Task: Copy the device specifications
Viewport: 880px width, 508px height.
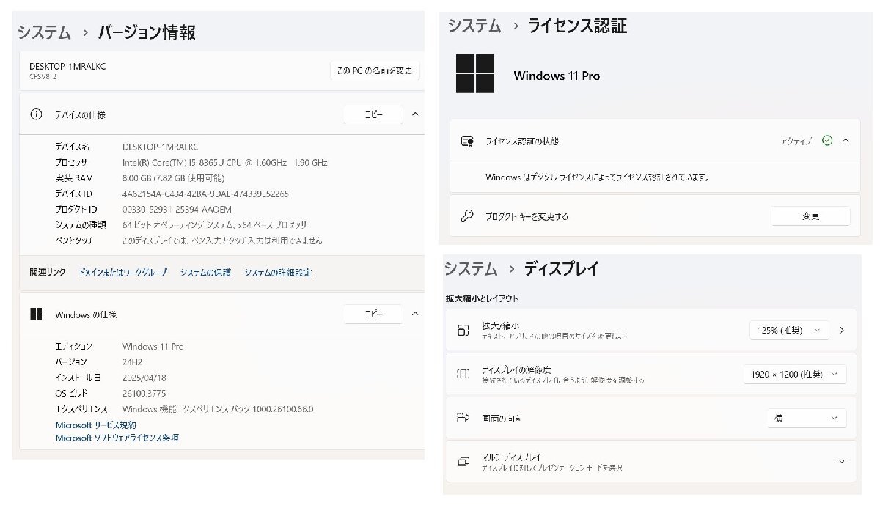Action: (373, 114)
